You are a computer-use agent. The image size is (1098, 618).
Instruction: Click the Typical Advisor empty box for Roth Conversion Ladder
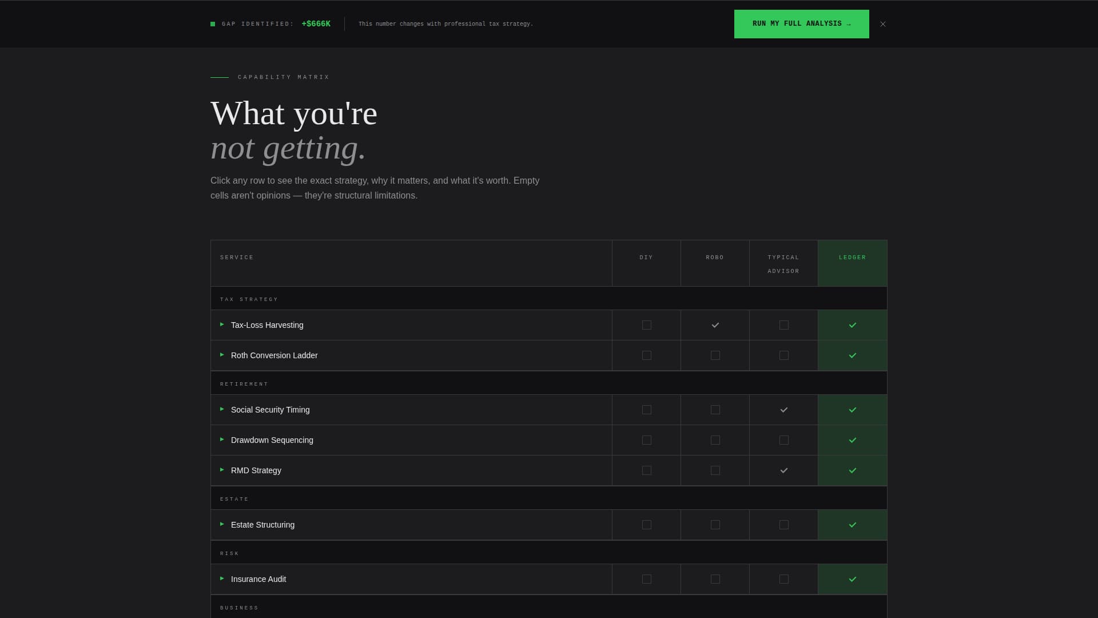click(x=783, y=355)
